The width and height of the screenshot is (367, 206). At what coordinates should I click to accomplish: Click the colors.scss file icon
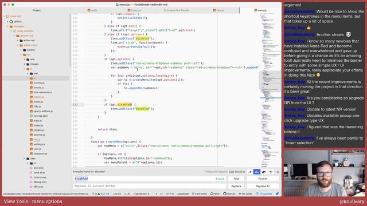pyautogui.click(x=31, y=177)
